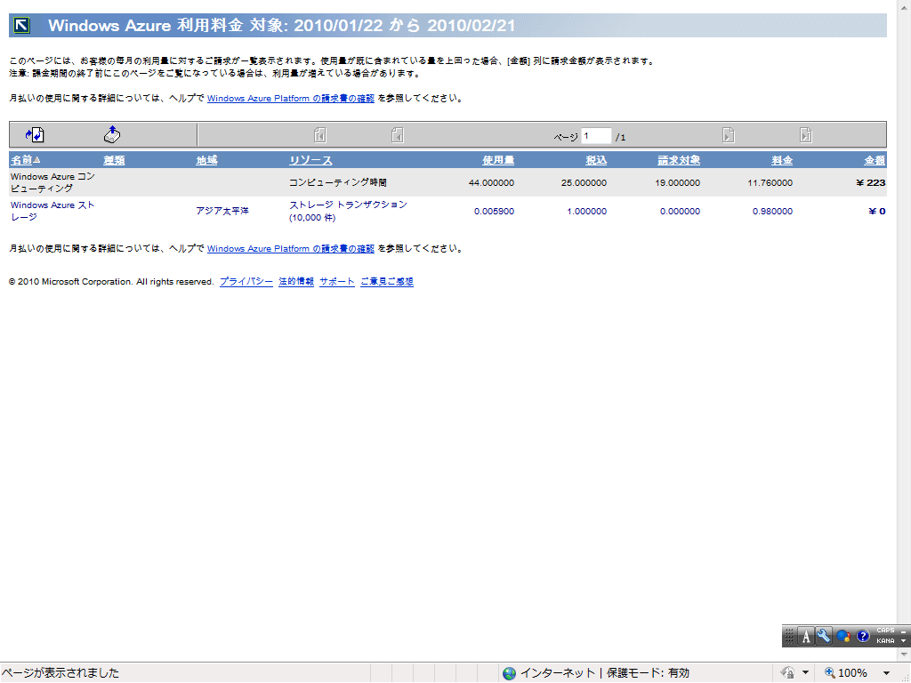The height and width of the screenshot is (683, 911).
Task: Click the zoom magnifier icon in the status bar
Action: coord(830,672)
